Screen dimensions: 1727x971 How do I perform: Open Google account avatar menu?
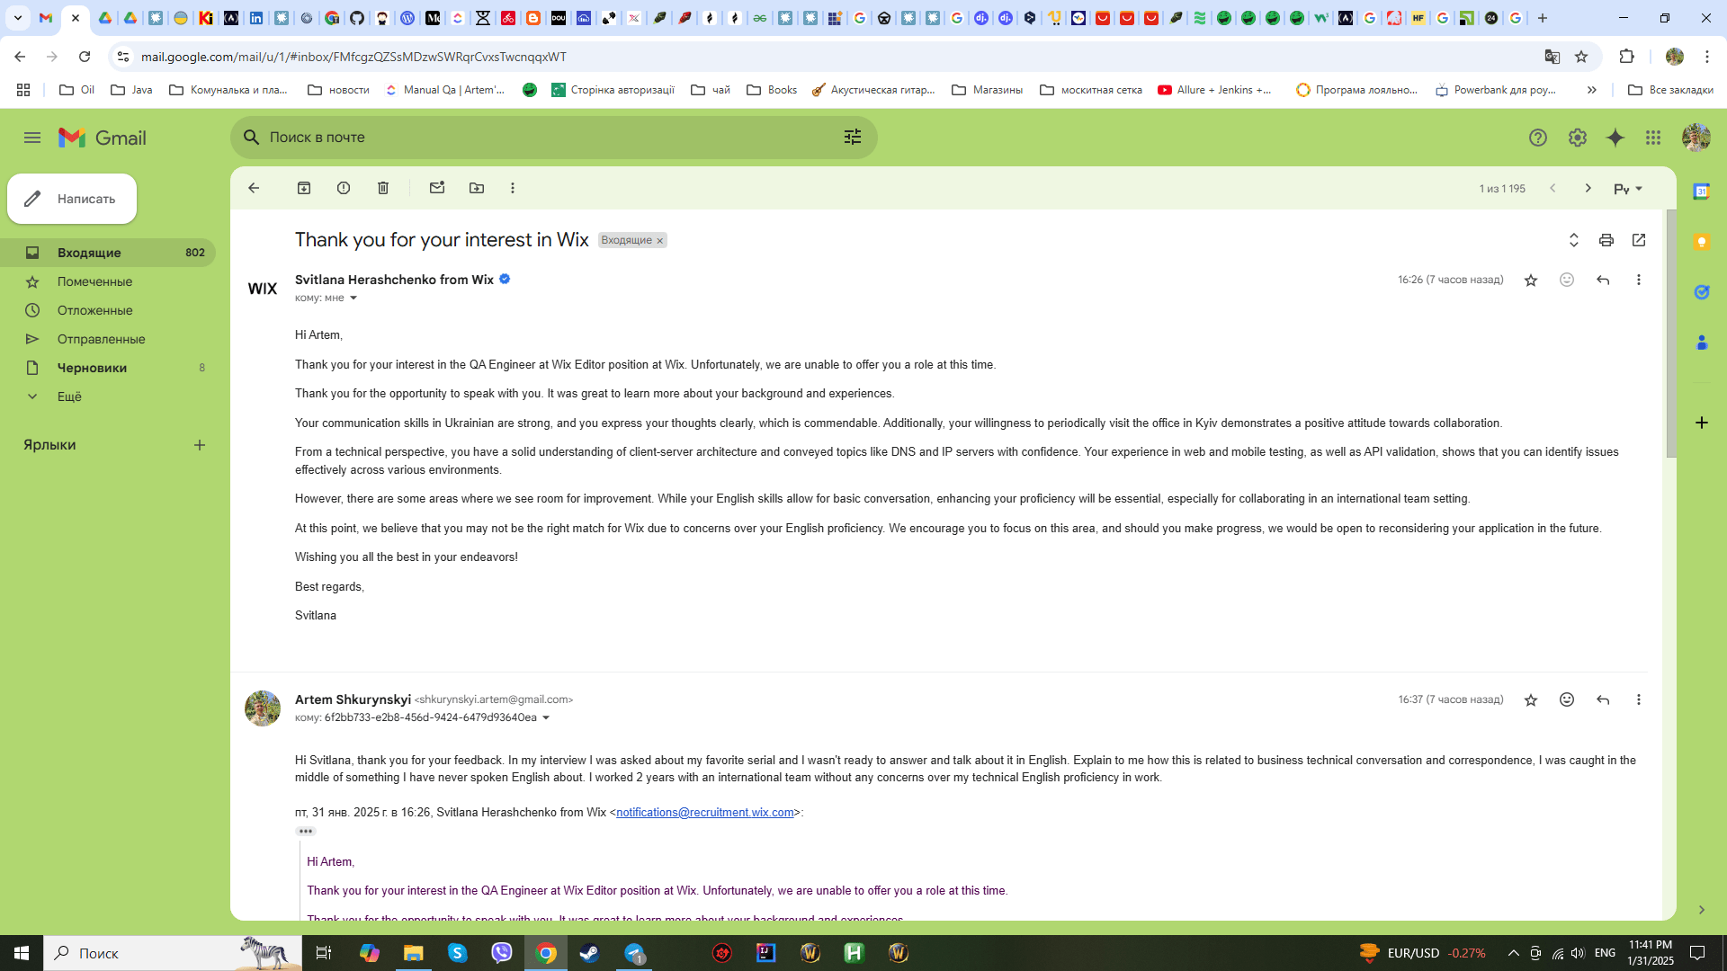click(x=1696, y=138)
